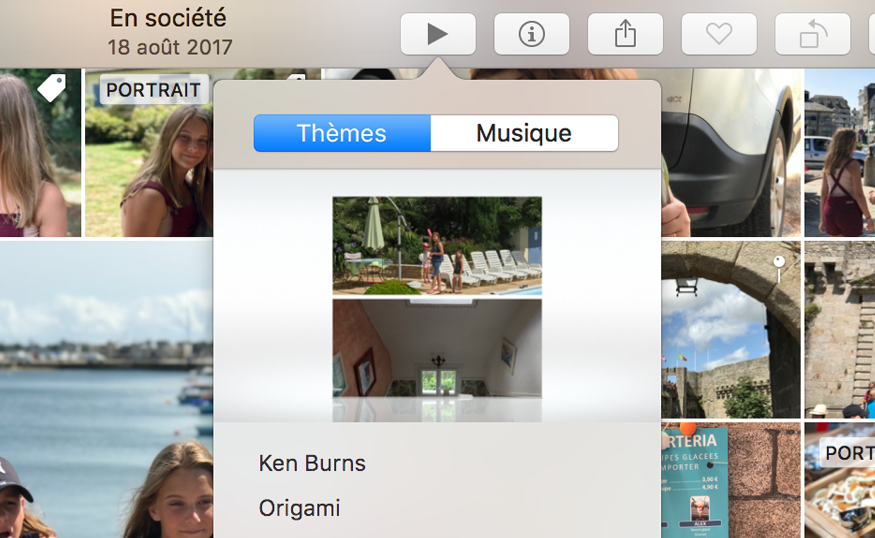875x538 pixels.
Task: Click the location pin on stone arch photo
Action: [x=779, y=264]
